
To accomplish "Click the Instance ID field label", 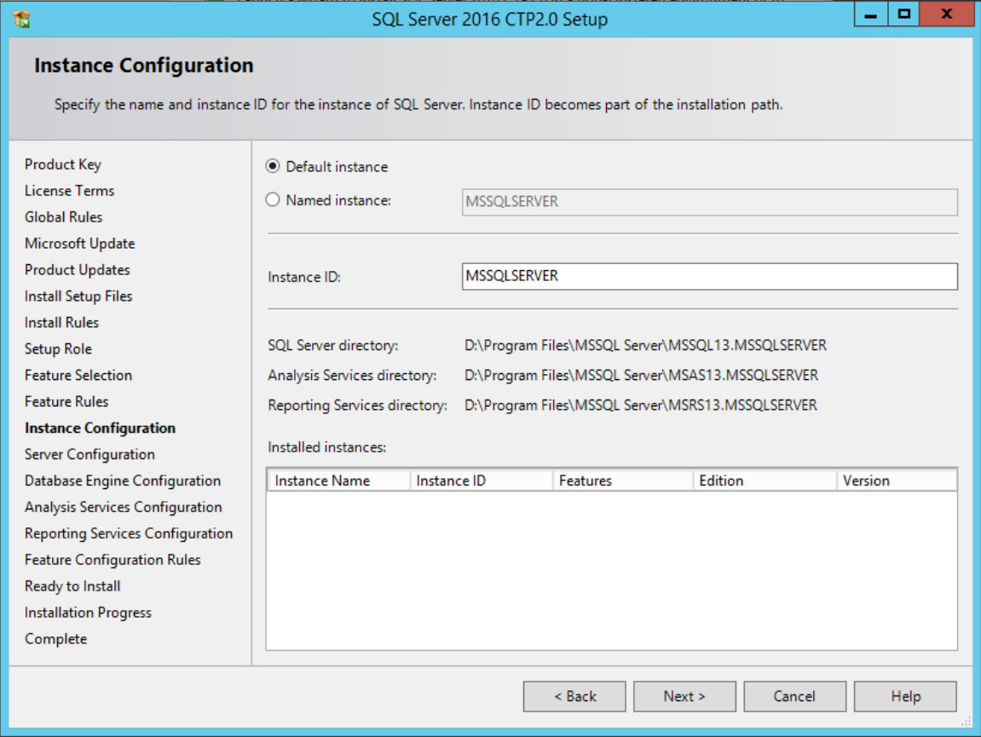I will click(304, 277).
